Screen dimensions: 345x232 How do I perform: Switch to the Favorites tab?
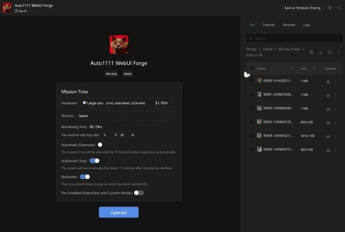(289, 25)
